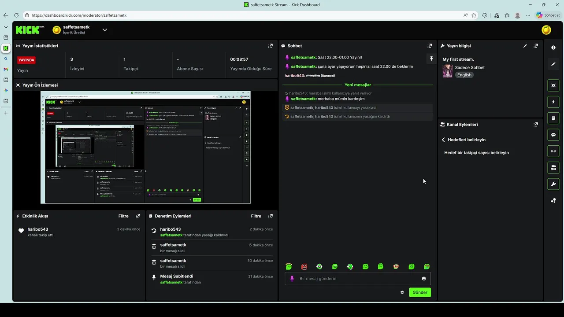This screenshot has width=564, height=317.
Task: Click 'My first stream.' title text
Action: [458, 59]
